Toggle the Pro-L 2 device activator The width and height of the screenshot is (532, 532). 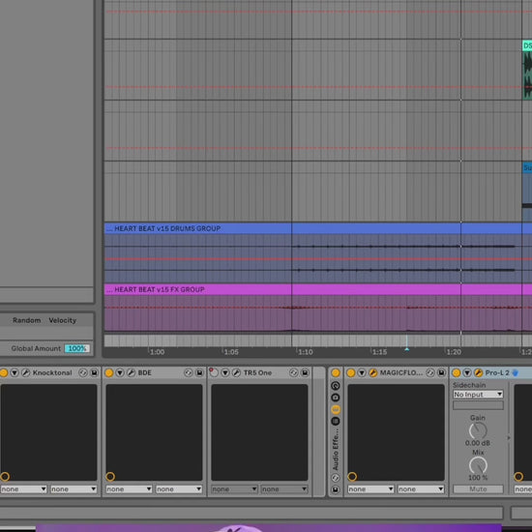pos(457,372)
